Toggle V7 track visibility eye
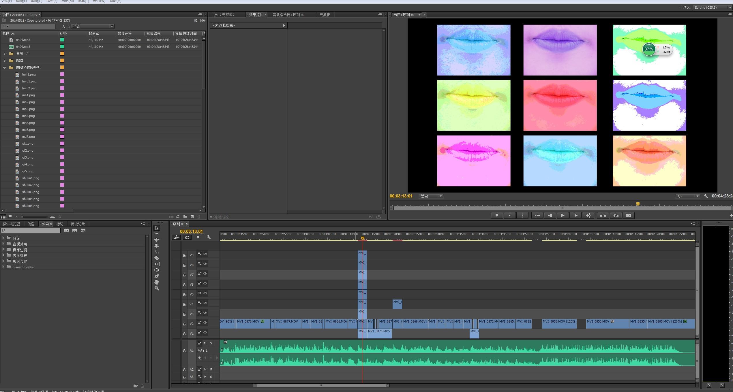Image resolution: width=733 pixels, height=392 pixels. coord(205,274)
